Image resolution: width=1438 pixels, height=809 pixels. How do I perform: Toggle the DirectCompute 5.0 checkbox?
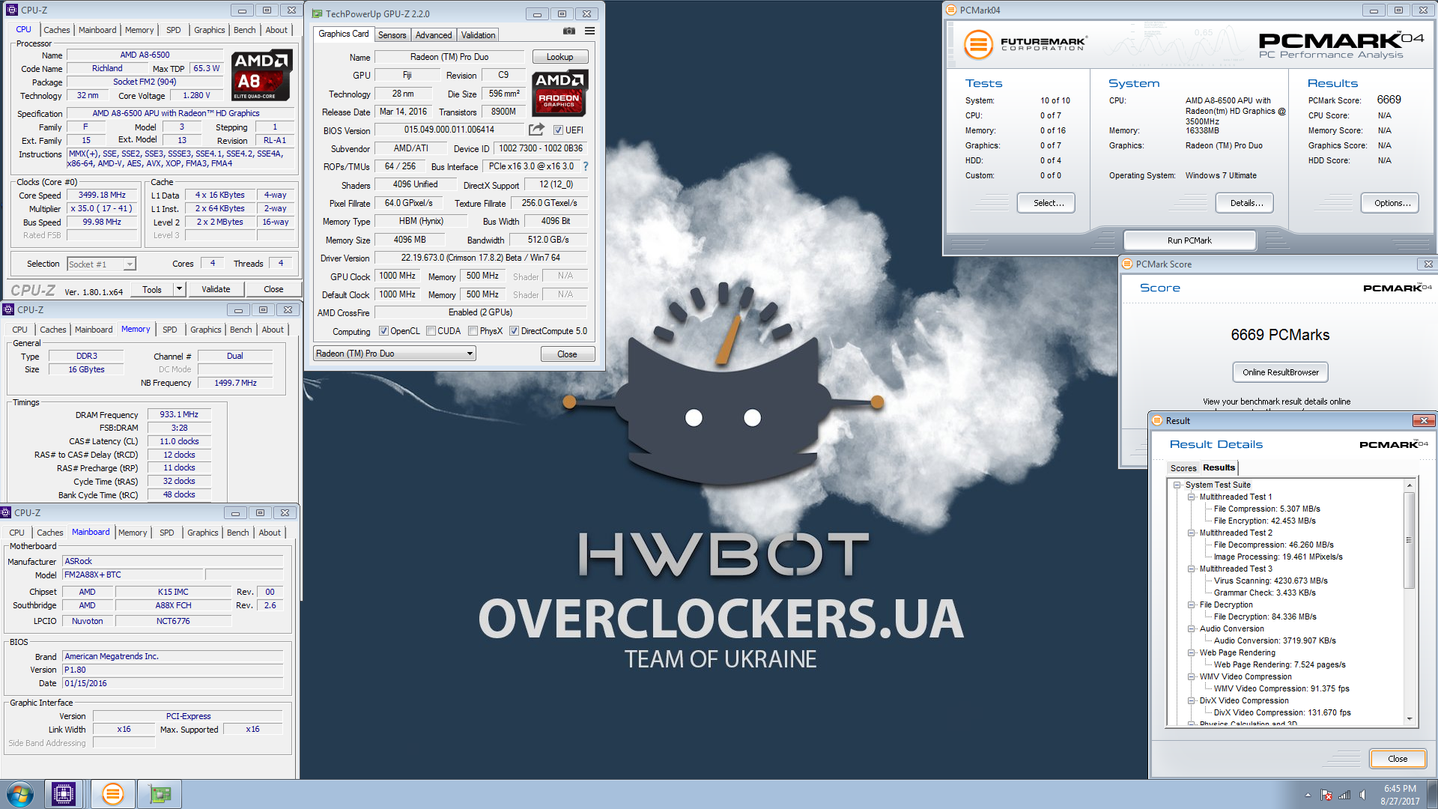(x=514, y=331)
